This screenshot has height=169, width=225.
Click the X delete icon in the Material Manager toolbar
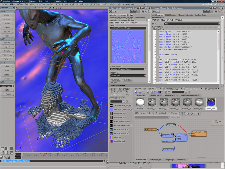coord(143,92)
